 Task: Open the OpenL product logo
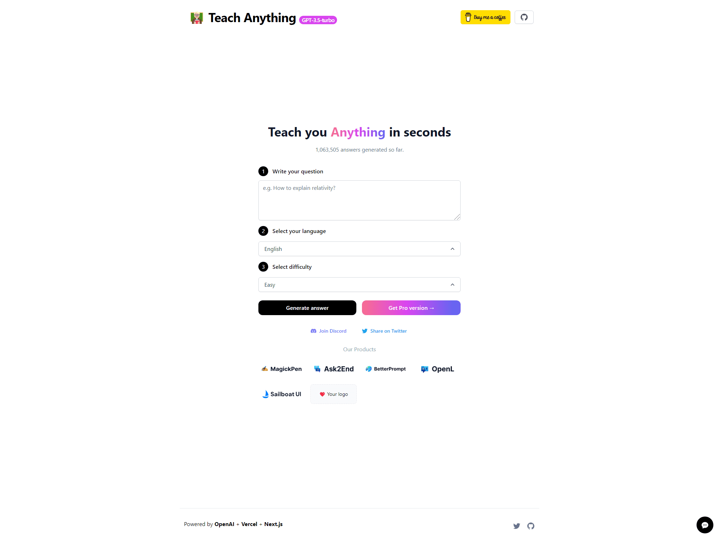click(437, 369)
